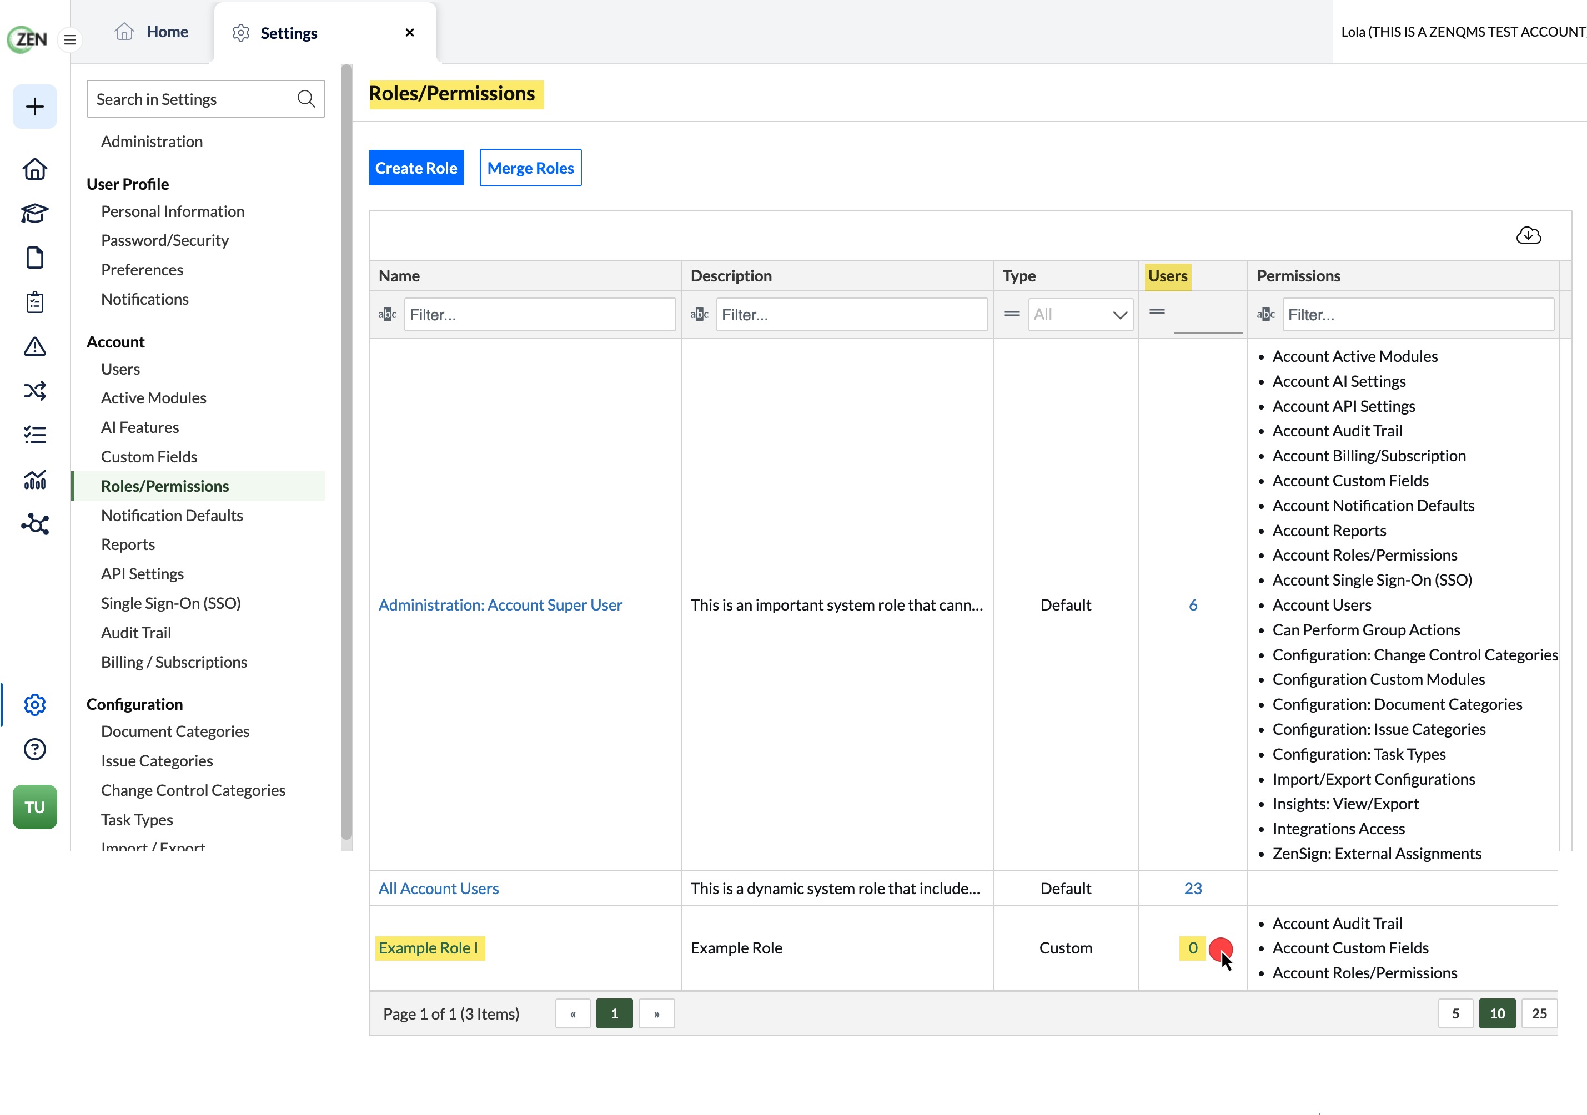Click the Type column equals operator icon
Viewport: 1587px width, 1115px height.
1011,314
